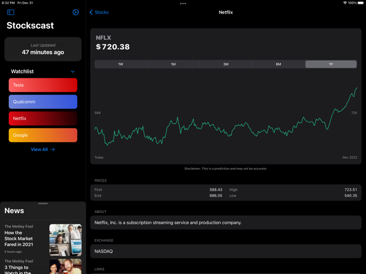Image resolution: width=366 pixels, height=274 pixels.
Task: Click the High price value 723.51
Action: tap(351, 189)
